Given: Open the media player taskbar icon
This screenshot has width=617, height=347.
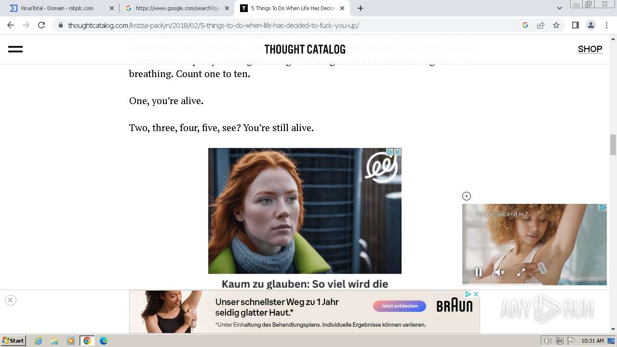Looking at the screenshot, I should point(71,341).
